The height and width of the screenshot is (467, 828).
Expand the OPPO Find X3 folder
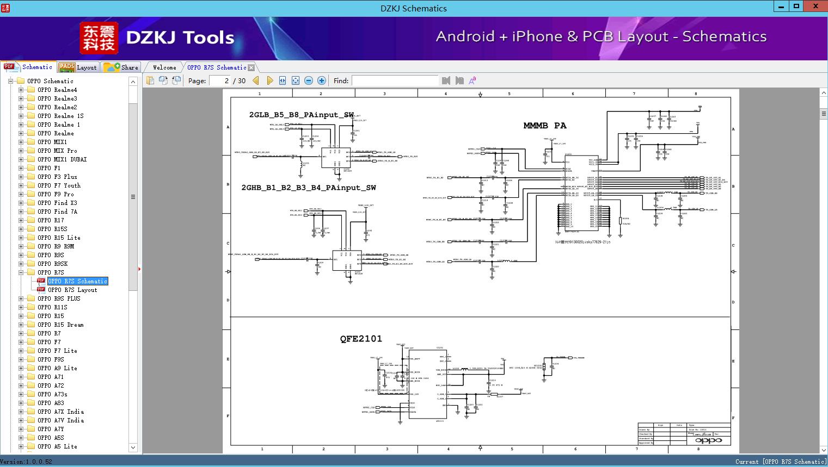(21, 203)
